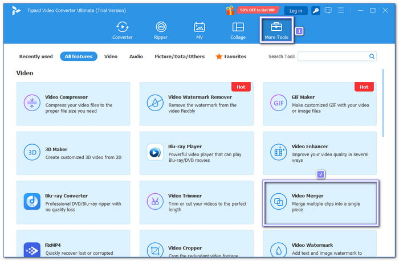Filter by Picture/Data/Others category

click(x=180, y=56)
